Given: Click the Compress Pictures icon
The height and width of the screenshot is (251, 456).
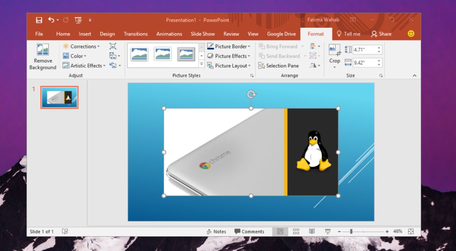Looking at the screenshot, I should tap(113, 46).
